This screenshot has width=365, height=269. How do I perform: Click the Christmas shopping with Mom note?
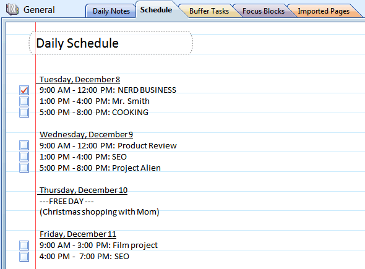[100, 212]
